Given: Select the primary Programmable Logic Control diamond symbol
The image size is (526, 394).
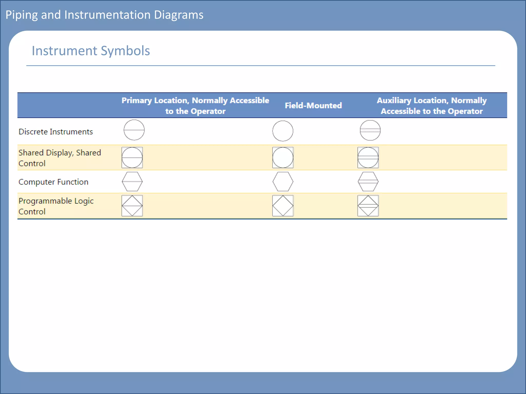Looking at the screenshot, I should pyautogui.click(x=132, y=206).
